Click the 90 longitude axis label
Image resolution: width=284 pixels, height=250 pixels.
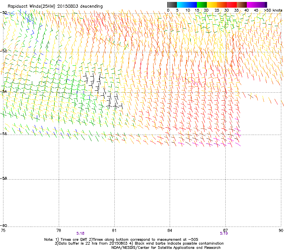click(281, 230)
